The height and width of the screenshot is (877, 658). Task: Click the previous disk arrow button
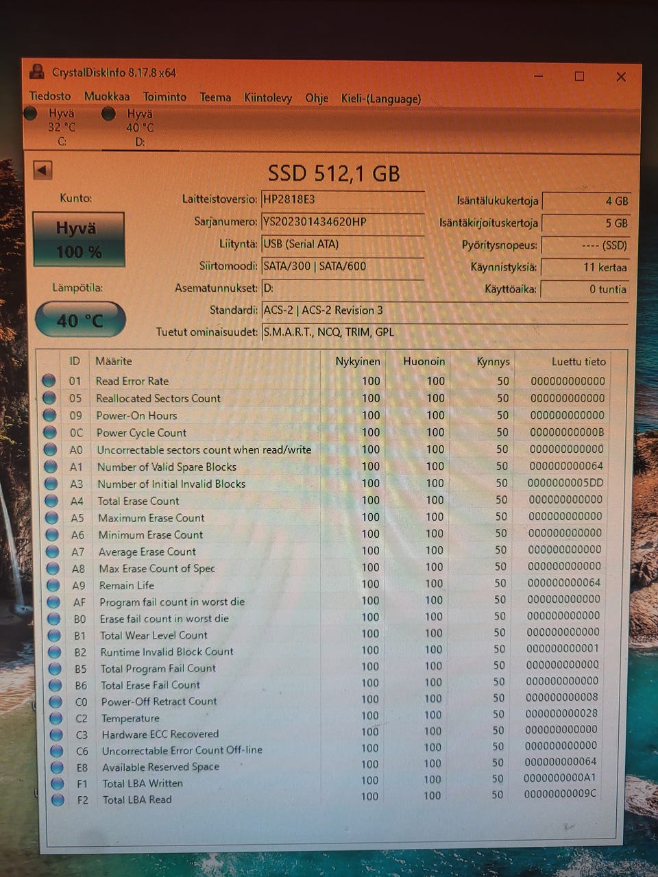[x=42, y=170]
